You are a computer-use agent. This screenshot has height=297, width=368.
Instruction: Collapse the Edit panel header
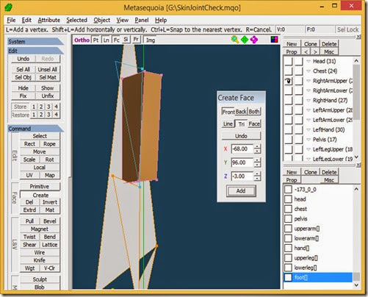point(35,51)
